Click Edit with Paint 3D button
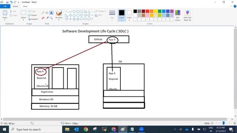This screenshot has height=133, width=237. pyautogui.click(x=187, y=15)
